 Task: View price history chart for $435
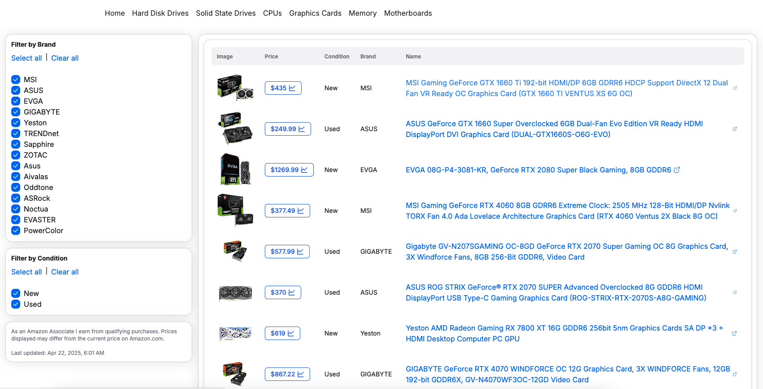pos(283,88)
